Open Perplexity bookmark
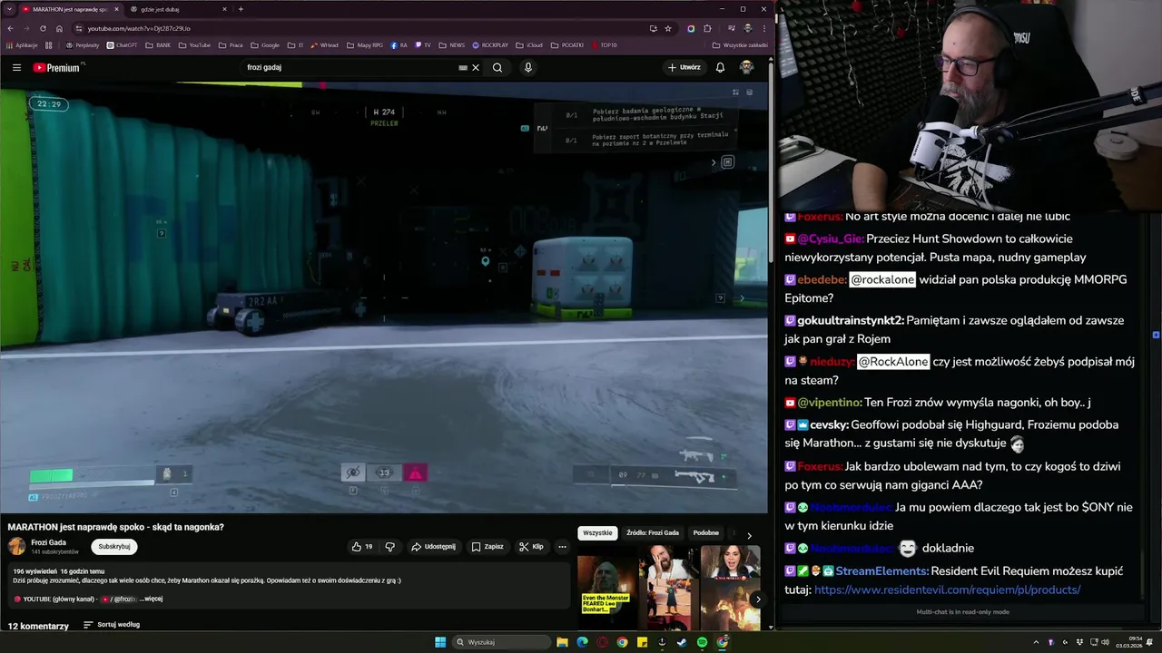The image size is (1162, 653). [x=83, y=44]
